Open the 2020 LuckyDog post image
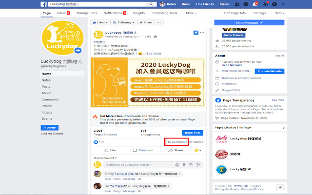Screen dimensions: 312x195 148,82
